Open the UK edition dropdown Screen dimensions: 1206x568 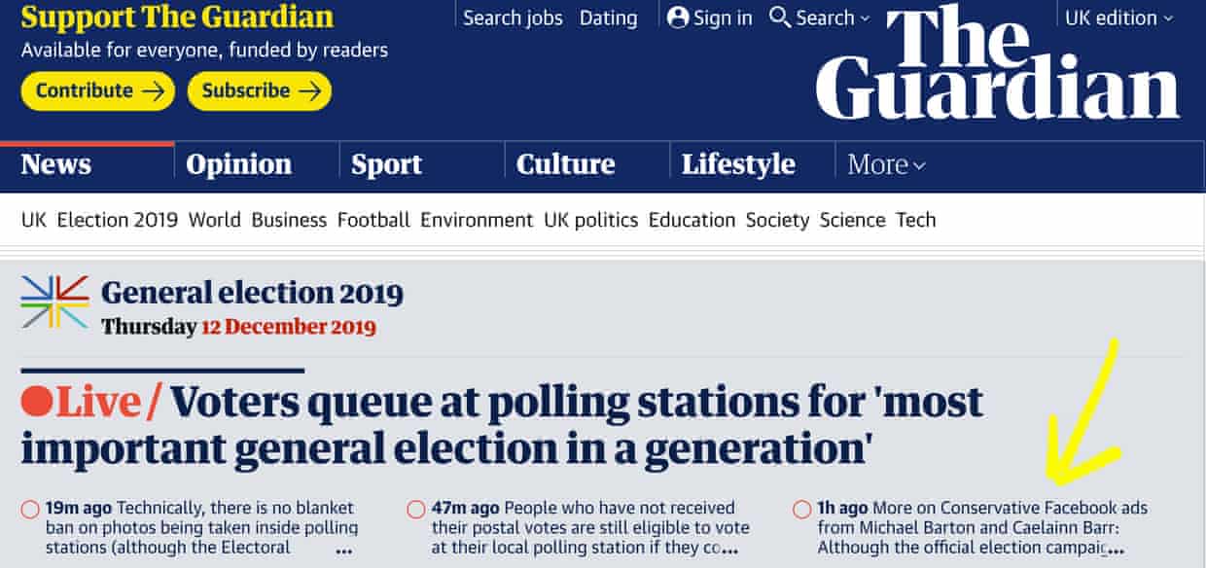1118,18
